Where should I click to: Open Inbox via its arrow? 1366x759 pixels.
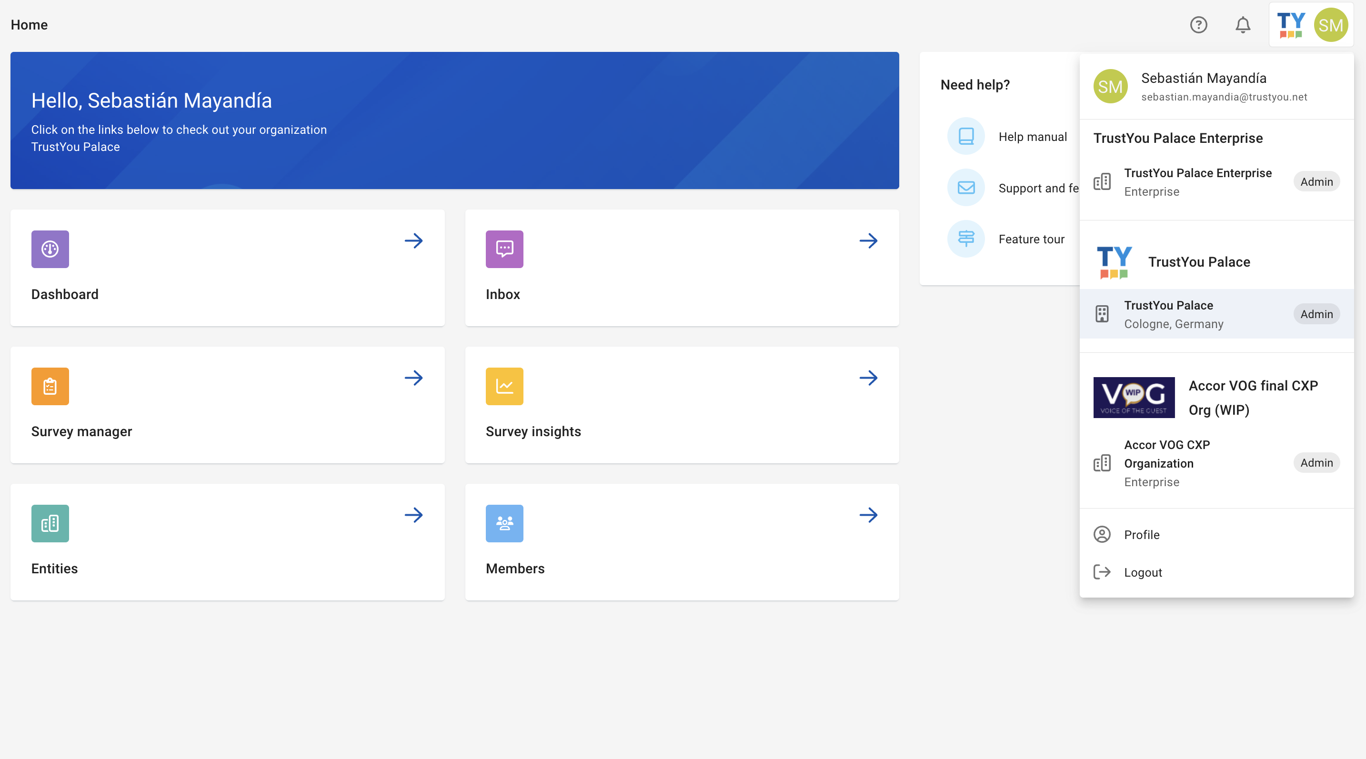[x=869, y=241]
